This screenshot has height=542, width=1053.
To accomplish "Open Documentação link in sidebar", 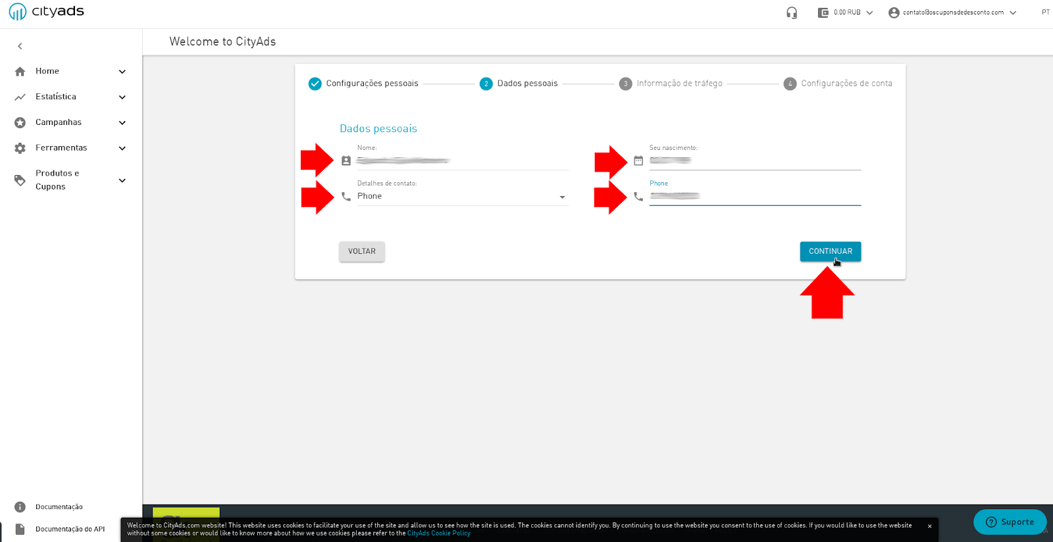I will click(x=59, y=507).
